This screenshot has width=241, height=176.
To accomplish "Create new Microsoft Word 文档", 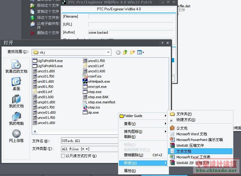I will click(x=200, y=134).
